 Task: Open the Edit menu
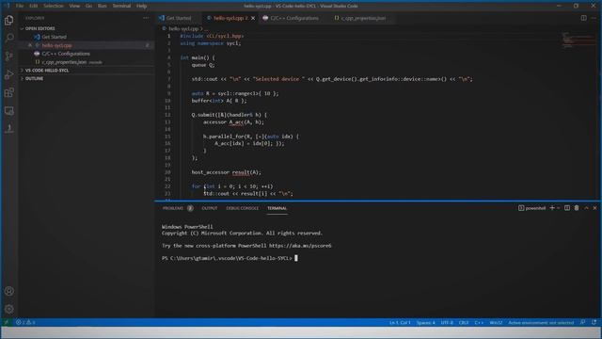tap(34, 6)
